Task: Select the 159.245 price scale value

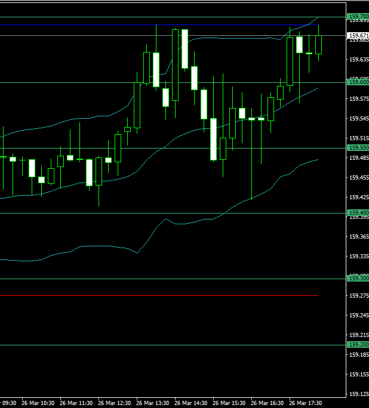Action: tap(357, 316)
